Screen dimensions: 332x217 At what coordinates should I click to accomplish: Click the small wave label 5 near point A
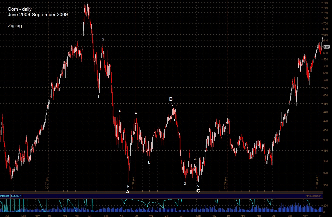(x=128, y=186)
